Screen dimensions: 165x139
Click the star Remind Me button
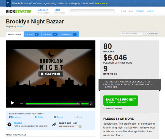[x=152, y=33]
